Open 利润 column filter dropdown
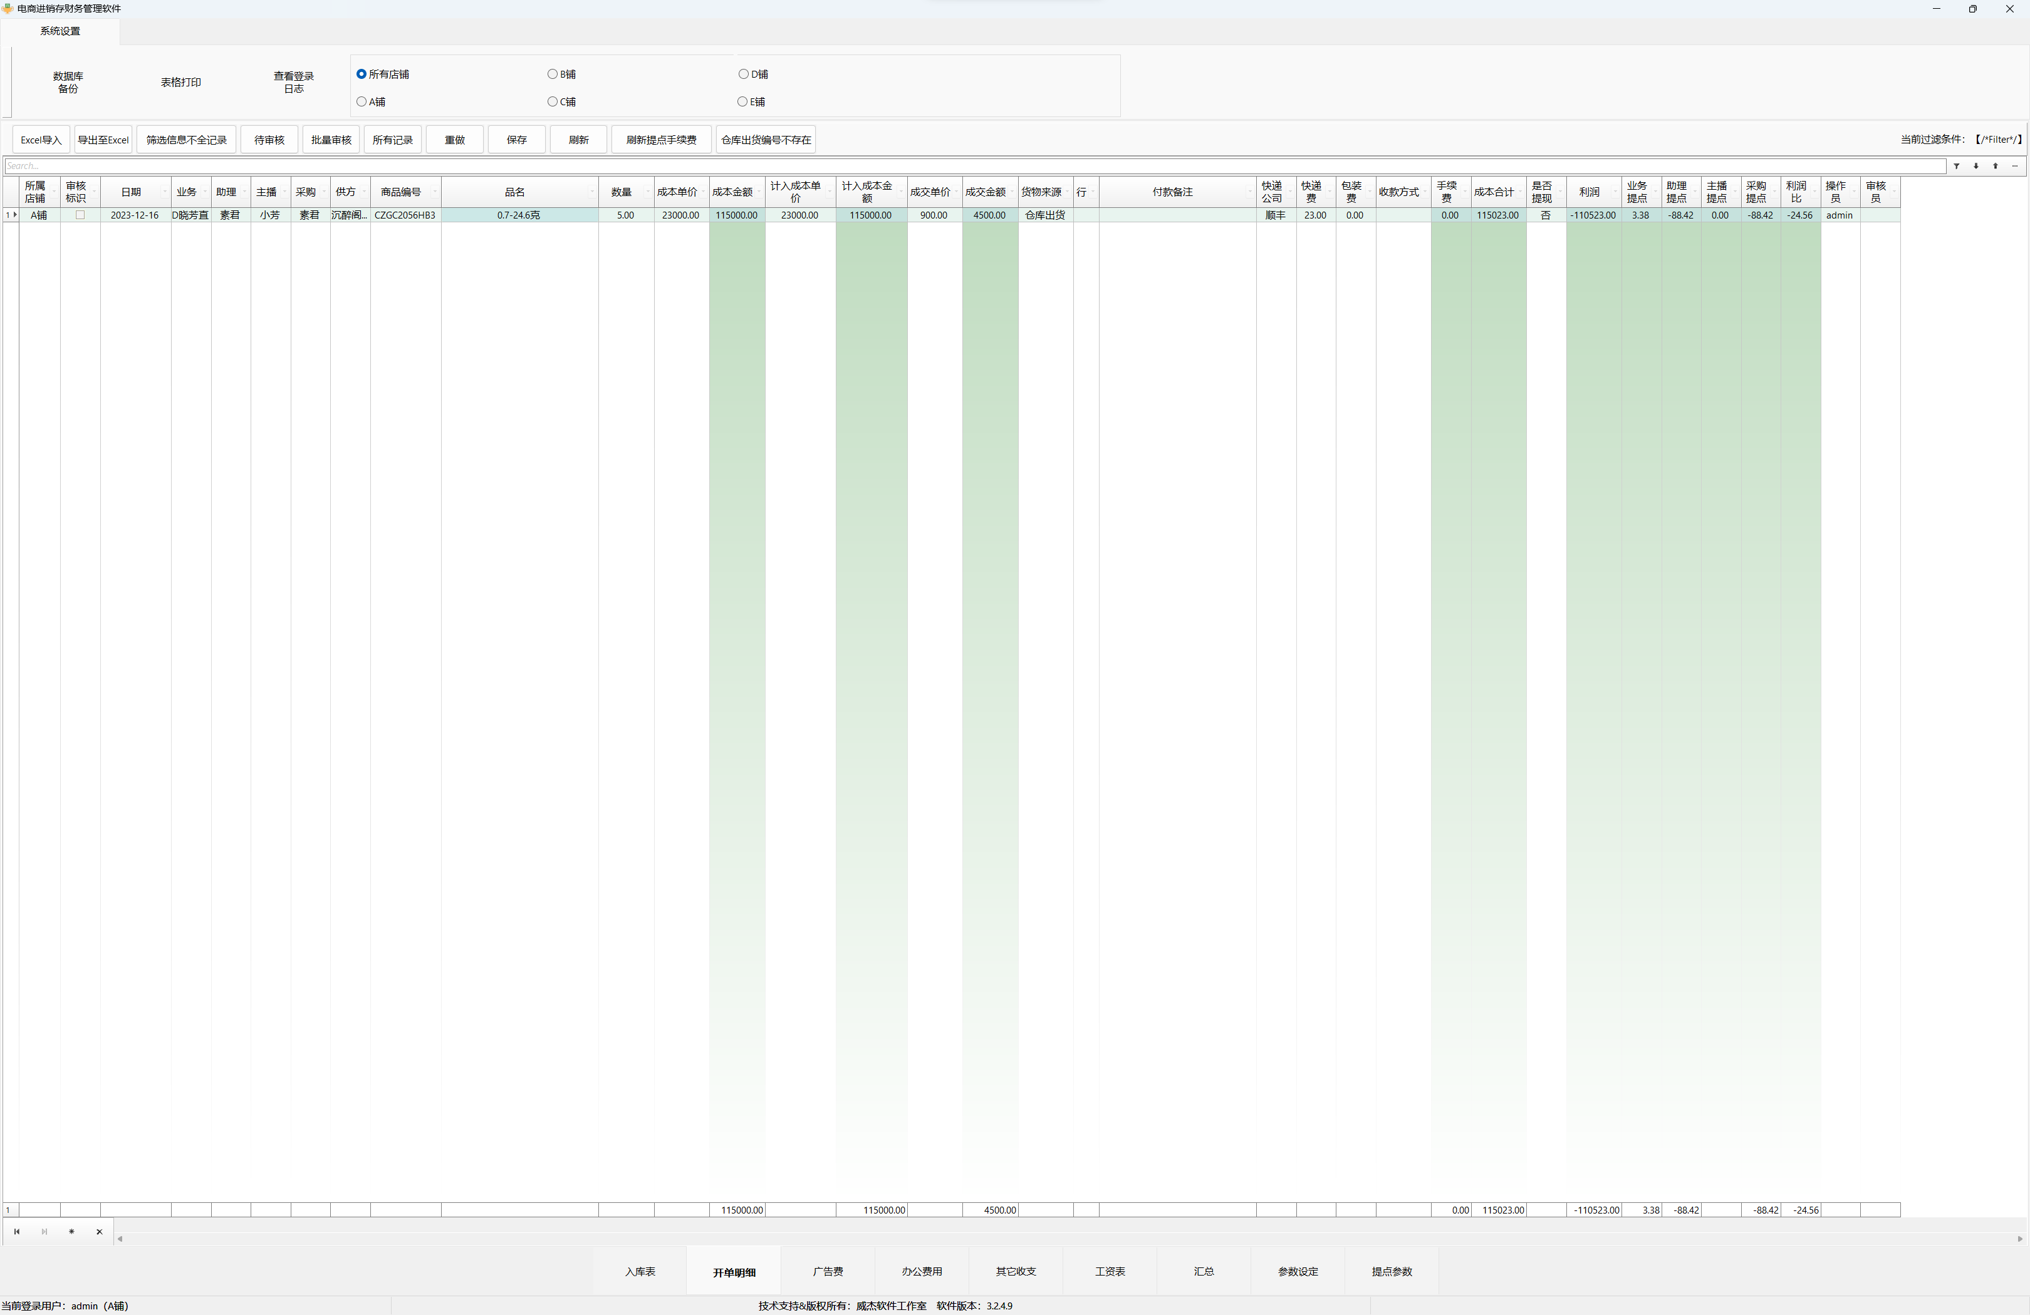 pos(1615,193)
